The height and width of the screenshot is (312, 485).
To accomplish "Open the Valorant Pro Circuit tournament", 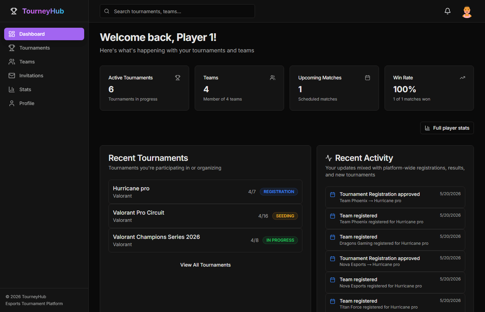I will point(205,216).
